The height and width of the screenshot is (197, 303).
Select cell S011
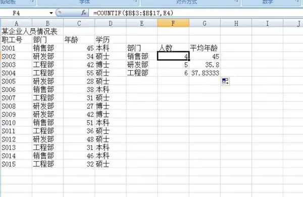[17, 131]
